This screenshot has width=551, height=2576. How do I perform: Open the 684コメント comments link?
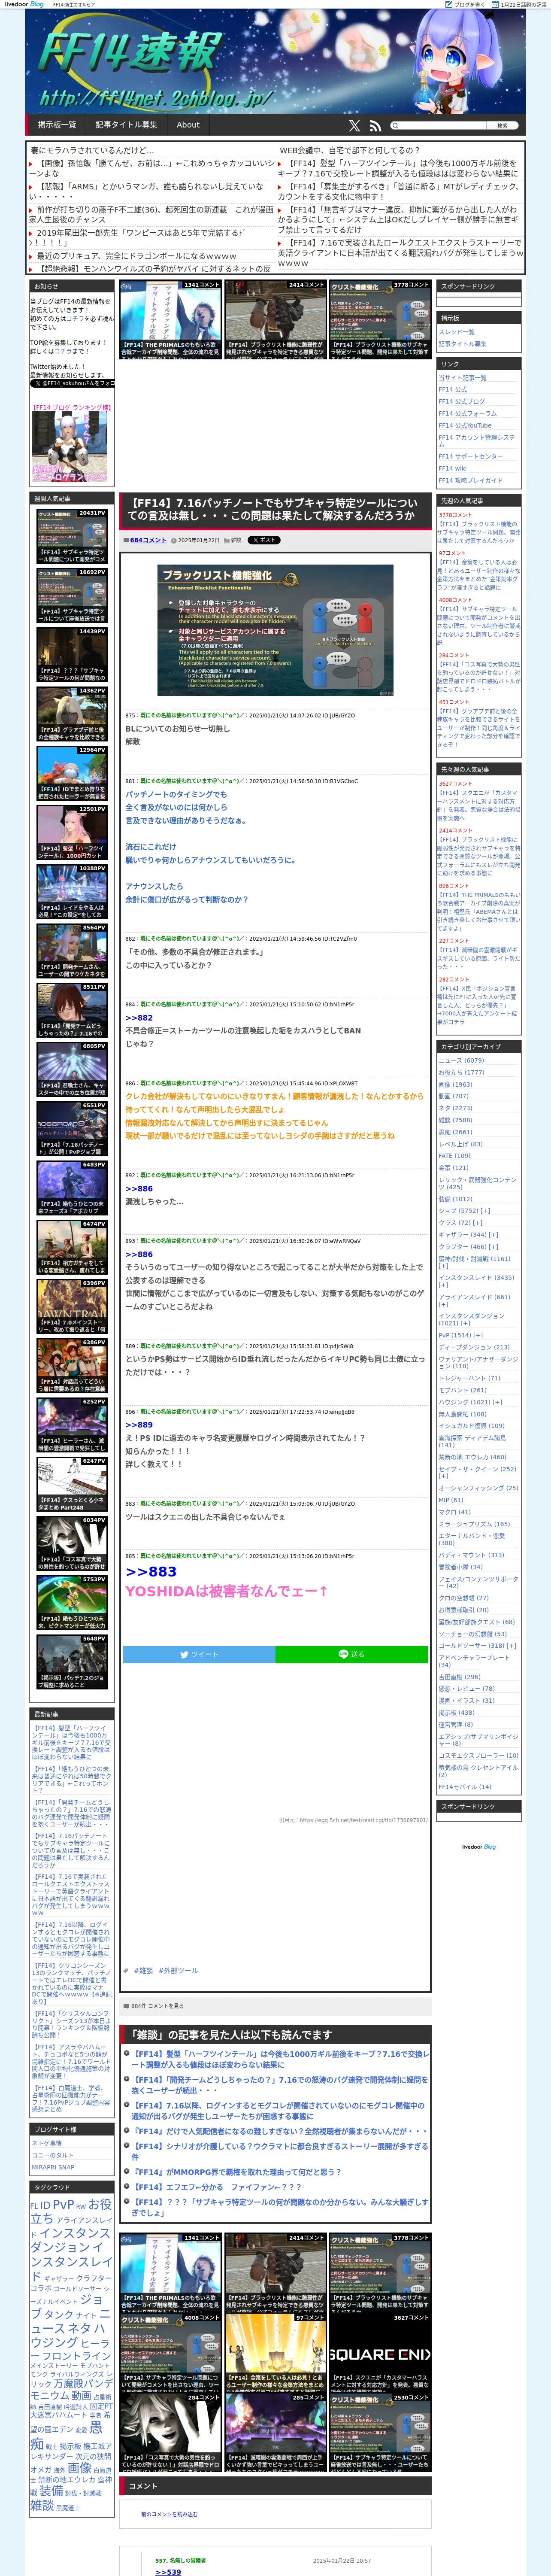[x=147, y=540]
